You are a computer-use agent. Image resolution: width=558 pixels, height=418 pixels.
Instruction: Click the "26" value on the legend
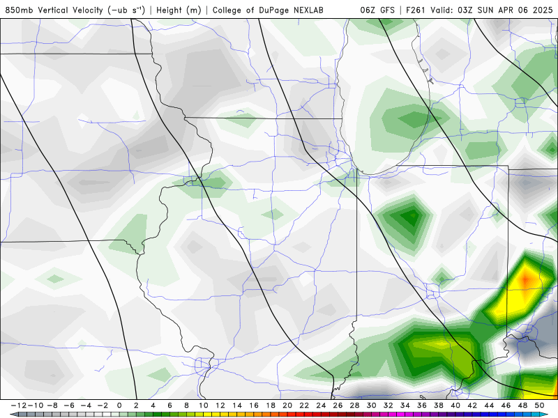pyautogui.click(x=338, y=405)
